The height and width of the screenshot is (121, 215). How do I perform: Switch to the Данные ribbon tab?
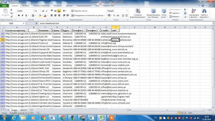[x=69, y=6]
